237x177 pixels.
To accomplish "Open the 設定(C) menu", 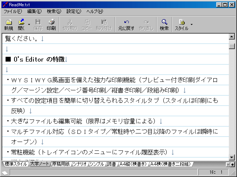I will pos(74,11).
